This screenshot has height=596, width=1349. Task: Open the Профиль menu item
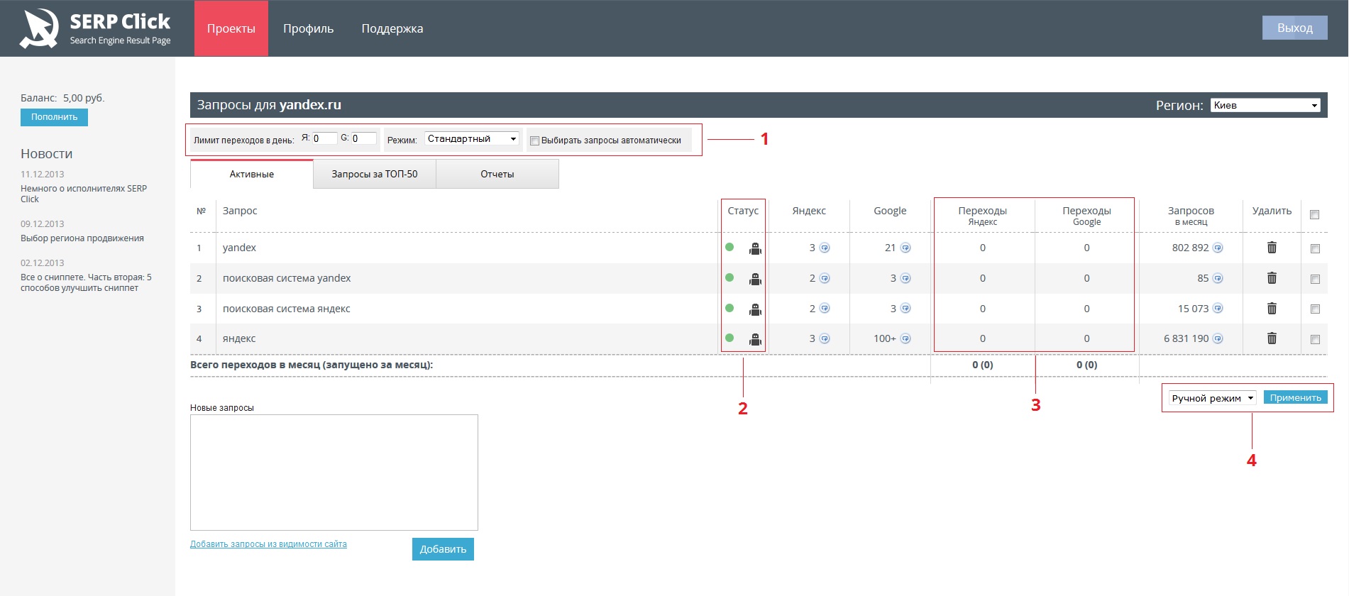[308, 28]
